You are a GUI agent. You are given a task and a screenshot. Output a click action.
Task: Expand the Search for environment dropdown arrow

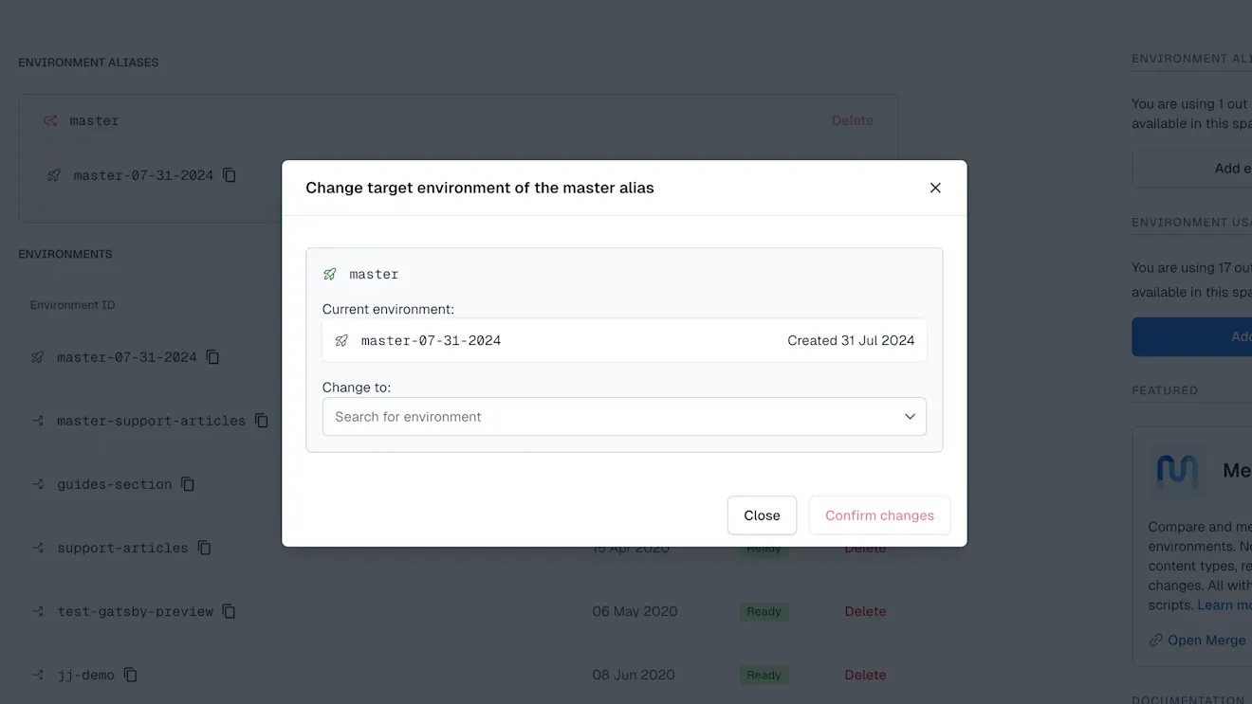pos(910,417)
